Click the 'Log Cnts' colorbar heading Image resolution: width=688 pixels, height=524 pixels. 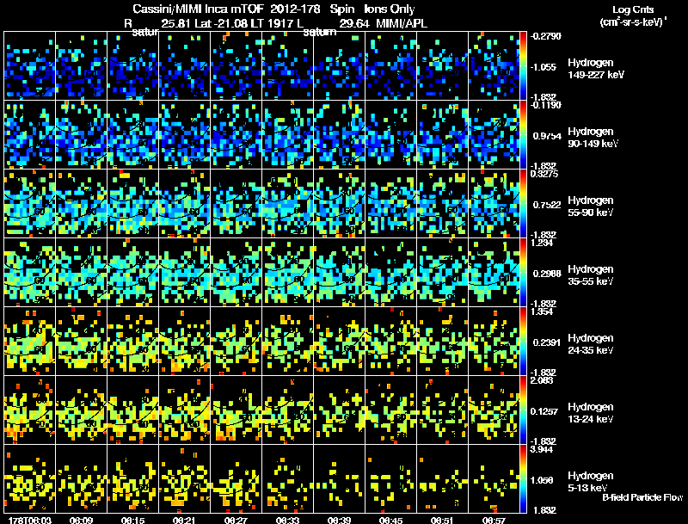[x=633, y=9]
